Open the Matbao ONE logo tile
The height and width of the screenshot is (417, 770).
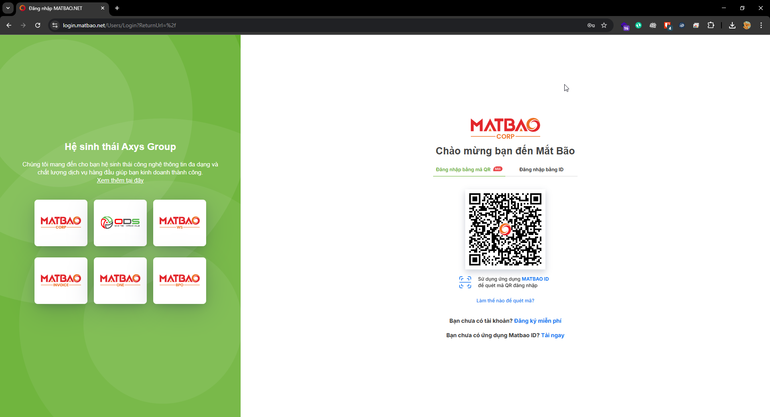120,280
